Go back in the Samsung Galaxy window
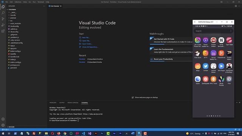The width and height of the screenshot is (242, 136). pos(195,22)
